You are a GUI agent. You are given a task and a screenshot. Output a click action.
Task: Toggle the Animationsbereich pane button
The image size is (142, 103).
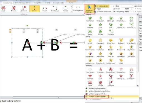pos(102,6)
